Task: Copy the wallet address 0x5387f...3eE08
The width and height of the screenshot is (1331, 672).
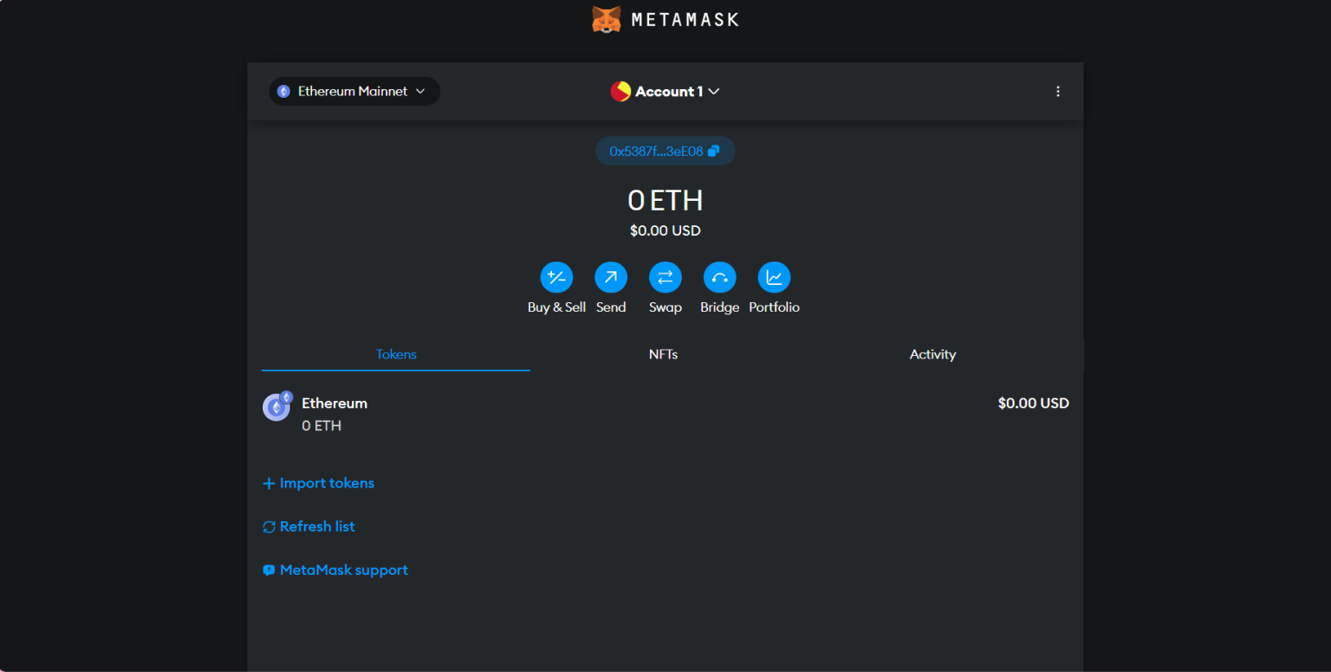Action: pyautogui.click(x=665, y=150)
